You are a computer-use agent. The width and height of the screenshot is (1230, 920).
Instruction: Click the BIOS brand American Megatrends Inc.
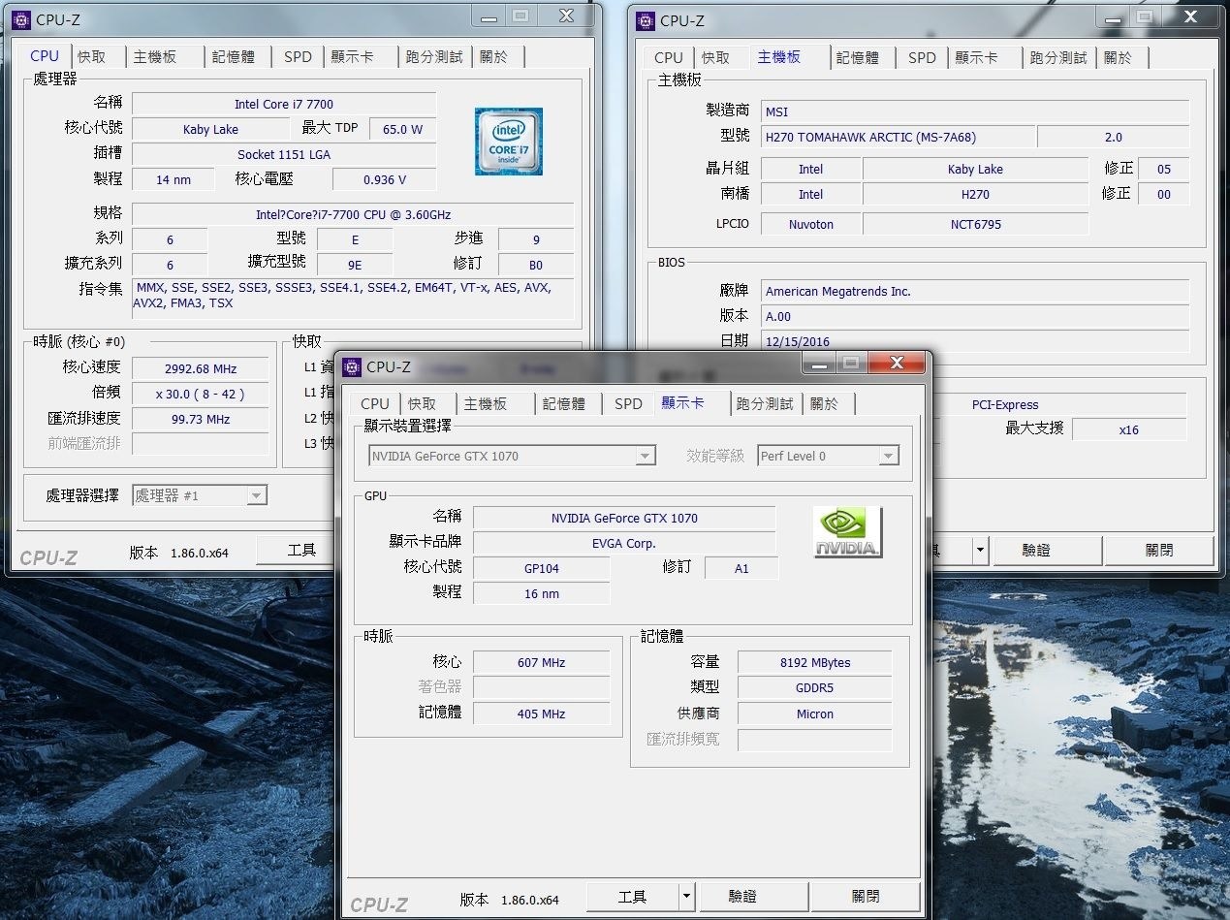[x=974, y=291]
